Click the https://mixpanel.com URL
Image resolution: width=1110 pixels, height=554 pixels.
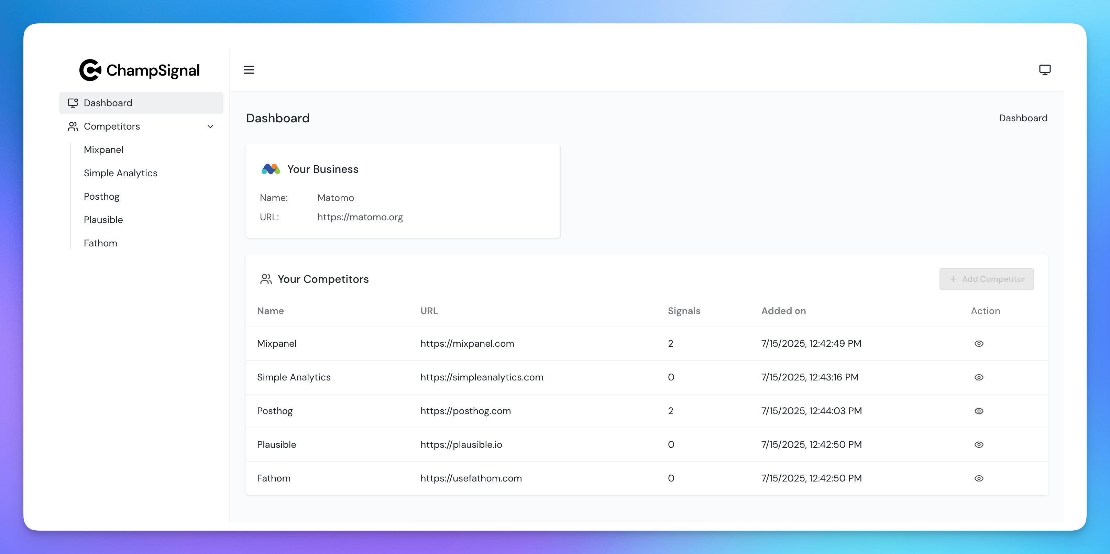click(x=467, y=344)
